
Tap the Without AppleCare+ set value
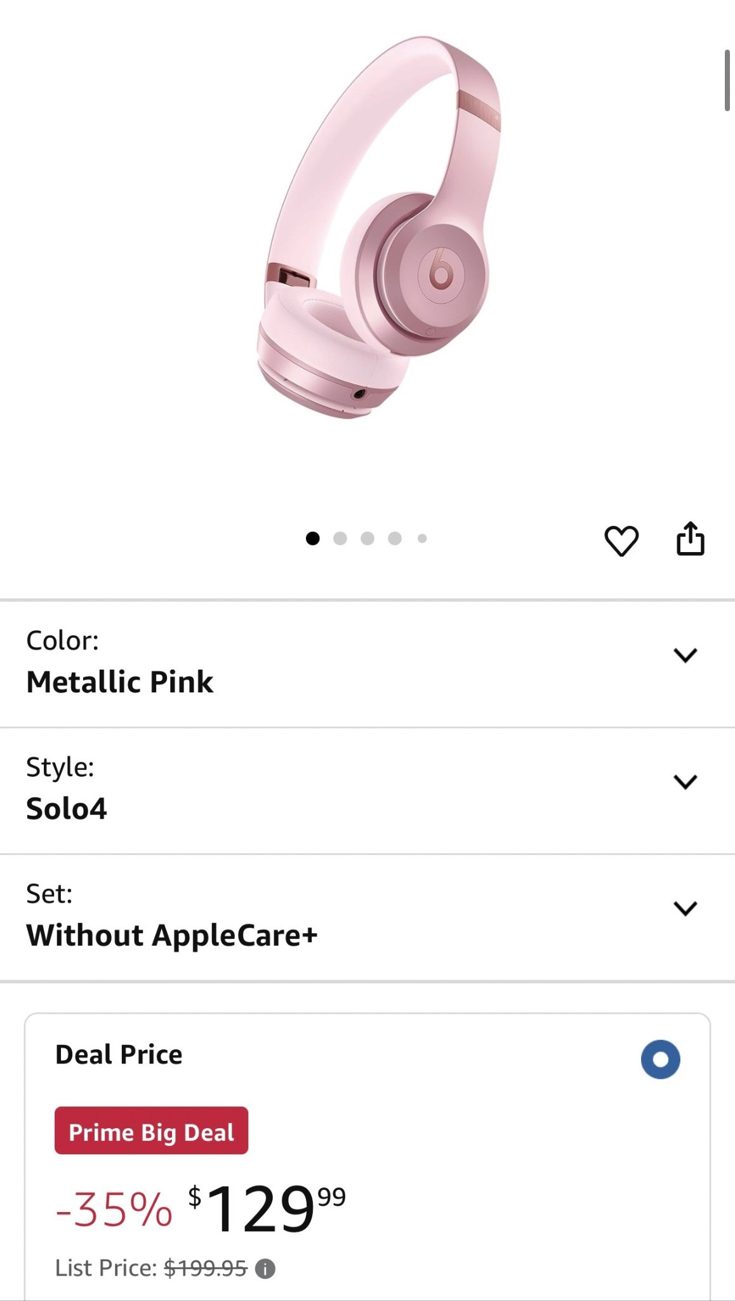click(171, 935)
